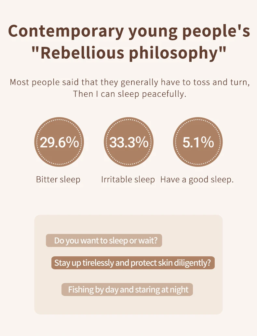The image size is (257, 336).
Task: Tap 'Stay up tirelessly and protect skin diligently?' pill
Action: (x=133, y=263)
